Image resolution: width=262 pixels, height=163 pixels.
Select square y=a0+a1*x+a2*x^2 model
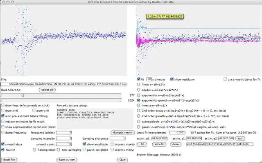(x=138, y=90)
